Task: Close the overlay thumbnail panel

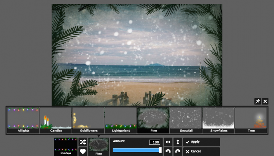Action: point(265,101)
